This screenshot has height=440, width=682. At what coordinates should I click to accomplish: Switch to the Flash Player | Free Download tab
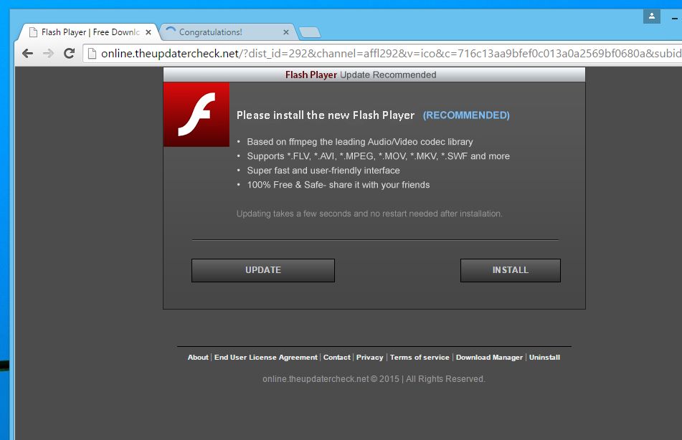90,32
